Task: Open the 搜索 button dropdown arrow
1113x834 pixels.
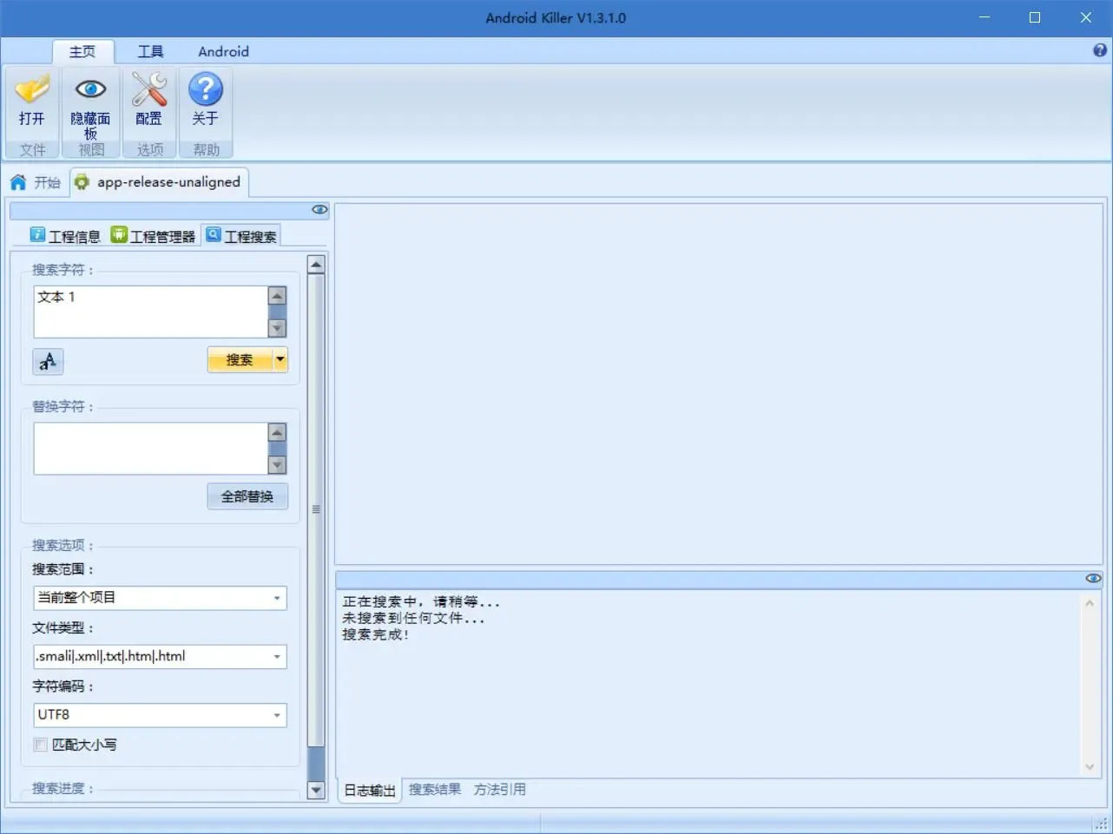Action: click(x=280, y=359)
